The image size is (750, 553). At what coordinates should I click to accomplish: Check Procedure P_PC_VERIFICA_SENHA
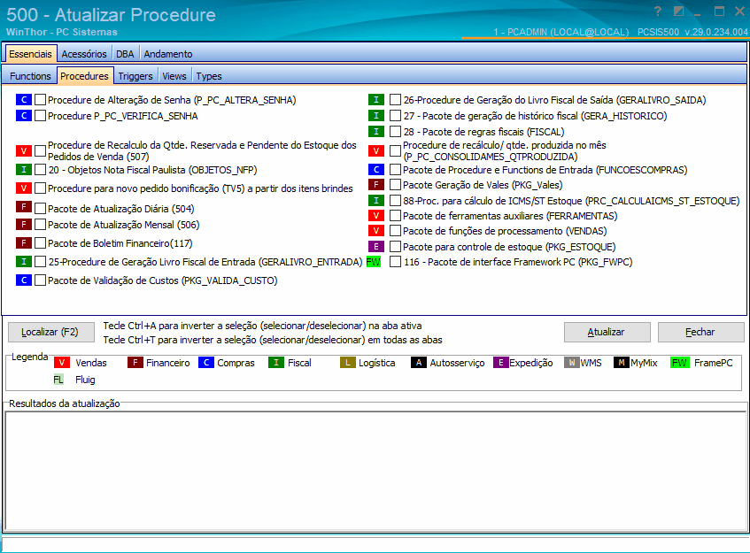40,116
